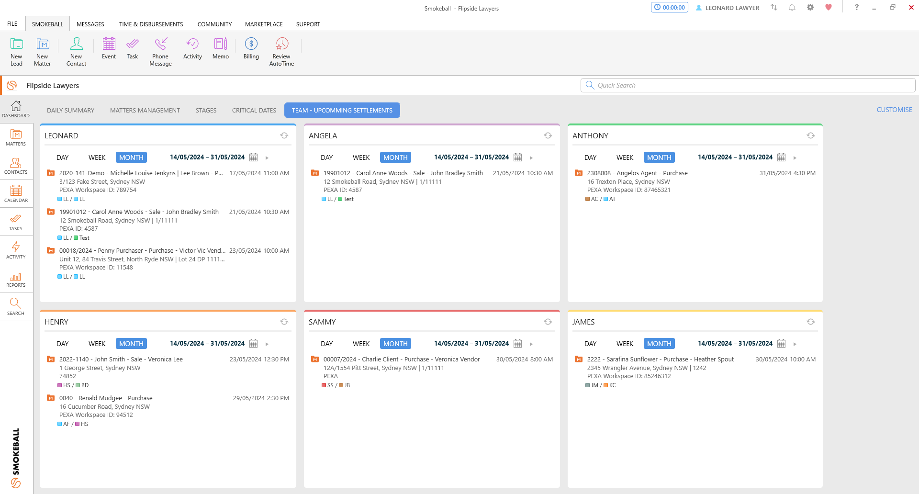The height and width of the screenshot is (494, 919).
Task: Open Activity in the sidebar
Action: click(x=16, y=250)
